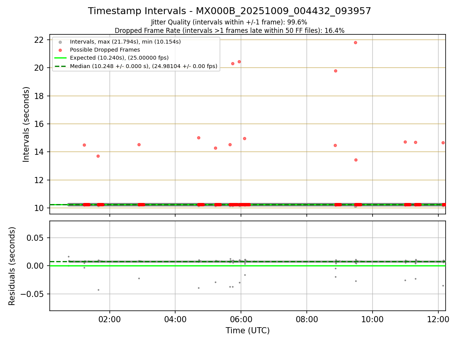Select the leftmost red point at 14.5 seconds

(84, 145)
